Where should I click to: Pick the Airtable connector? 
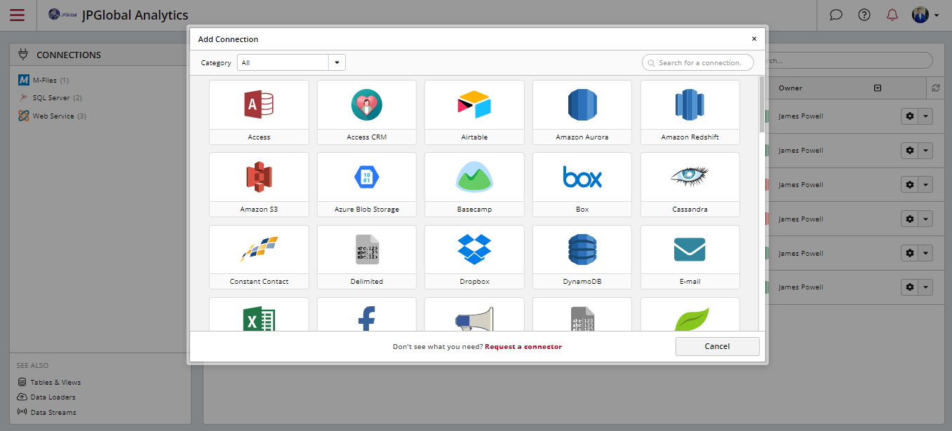tap(474, 112)
